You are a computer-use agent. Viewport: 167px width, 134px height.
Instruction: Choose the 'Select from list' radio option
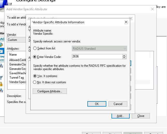coord(35,49)
